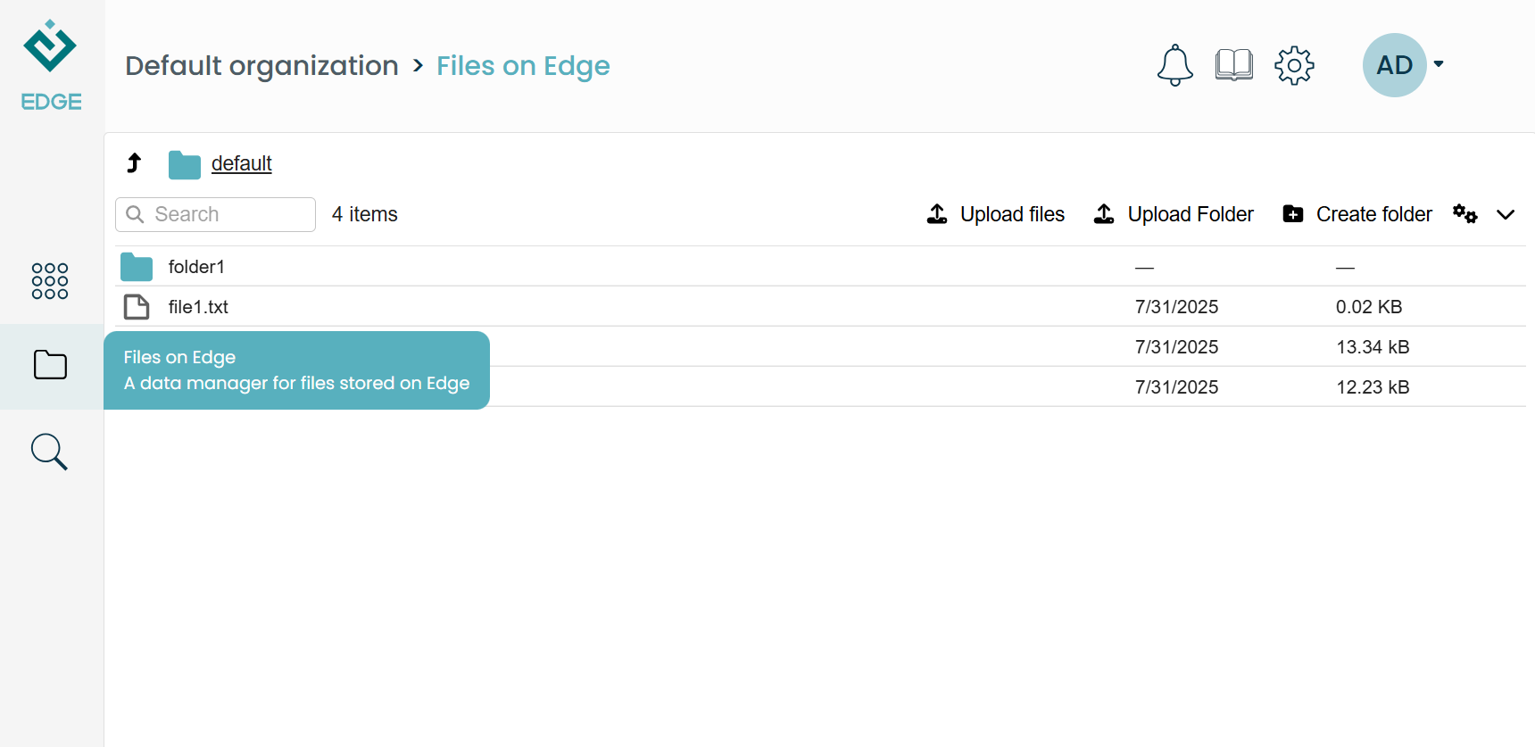Click the date beside 0.02 KB
The height and width of the screenshot is (747, 1535).
(1176, 307)
